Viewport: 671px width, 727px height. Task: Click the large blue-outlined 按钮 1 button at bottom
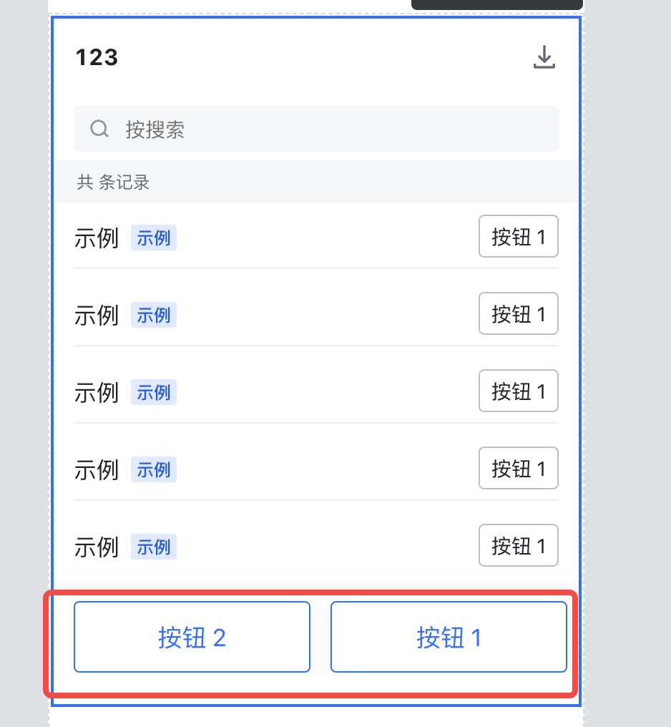pos(449,637)
